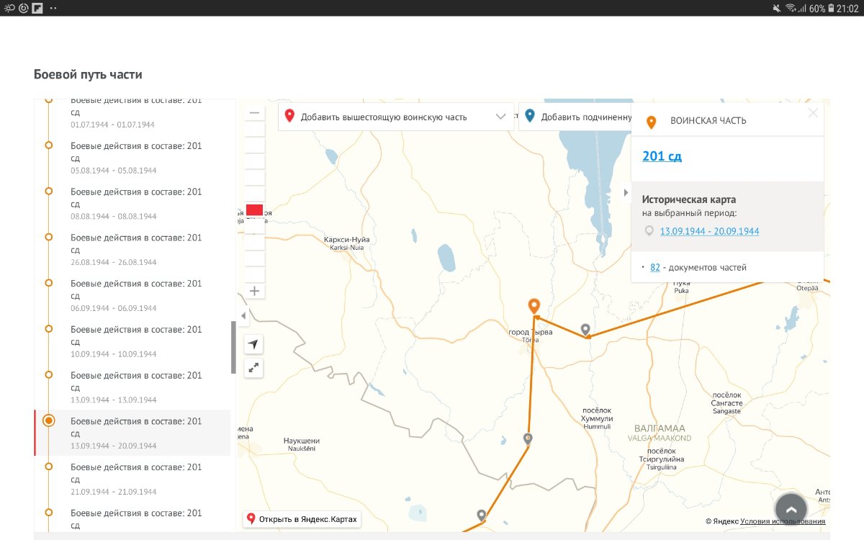The height and width of the screenshot is (540, 864).
Task: Select timeline entry dated 10.09.1944
Action: click(x=136, y=341)
